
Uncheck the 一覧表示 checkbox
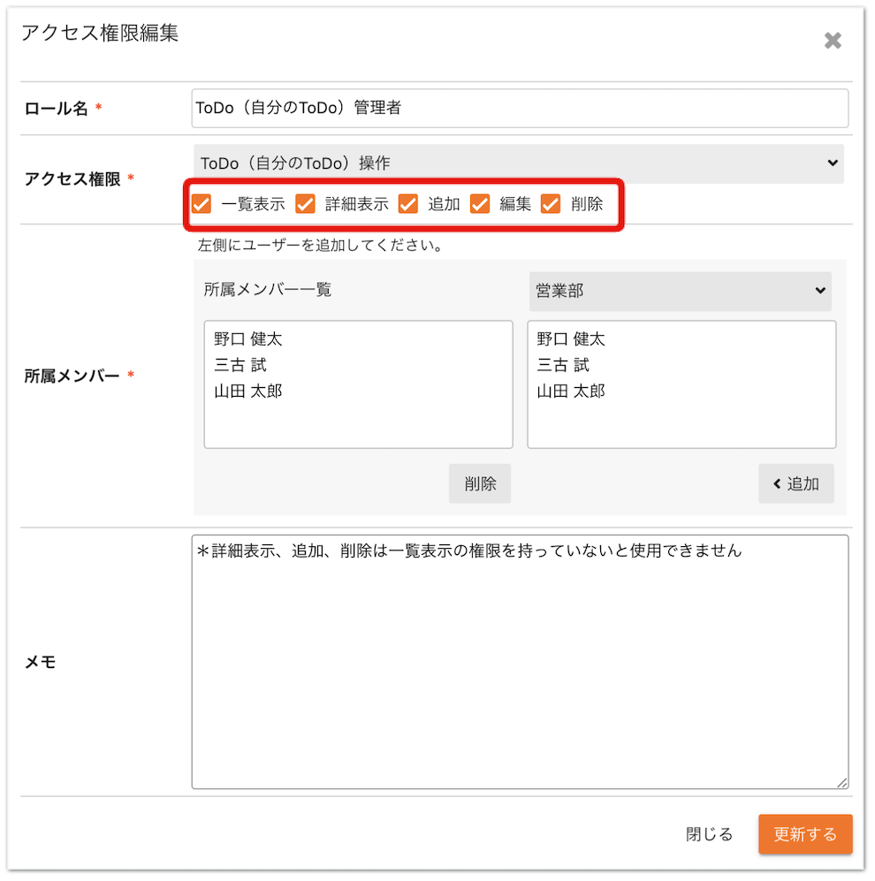[202, 204]
